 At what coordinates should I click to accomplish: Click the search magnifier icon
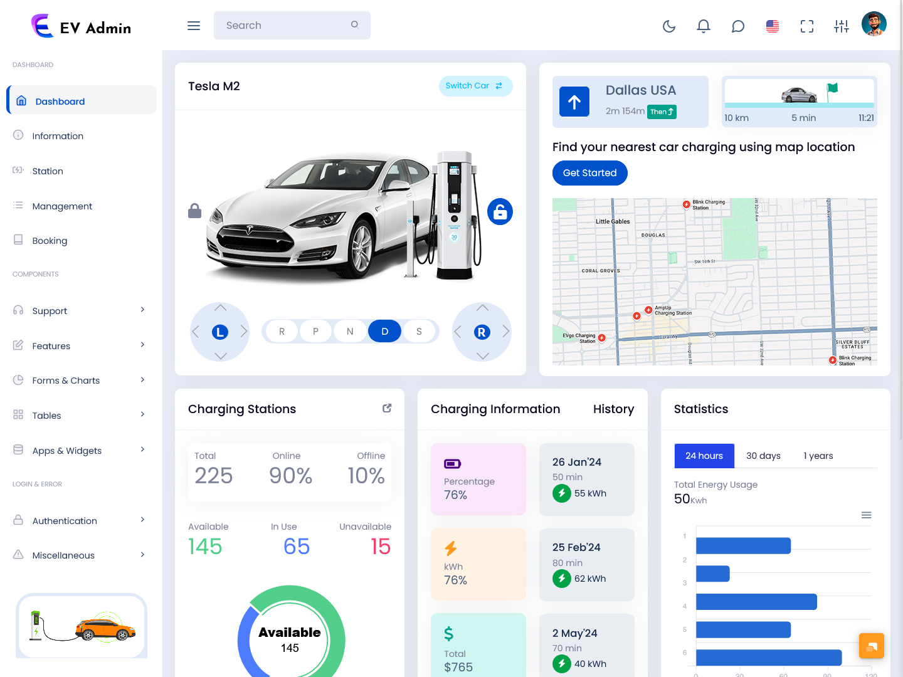click(355, 25)
